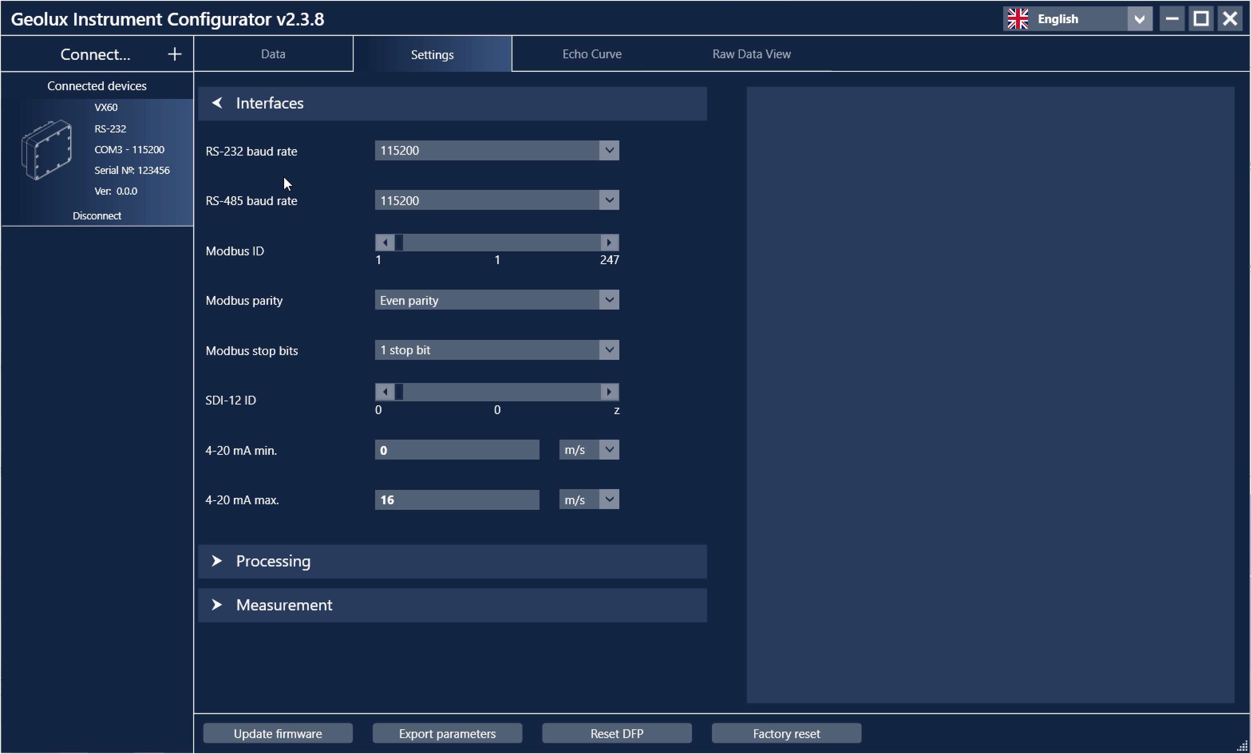Click the UK flag language icon
The width and height of the screenshot is (1251, 754).
[x=1018, y=19]
